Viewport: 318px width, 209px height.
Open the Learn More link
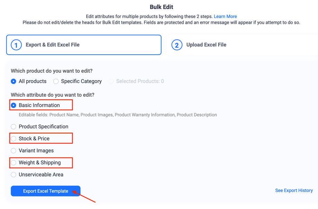click(x=225, y=16)
